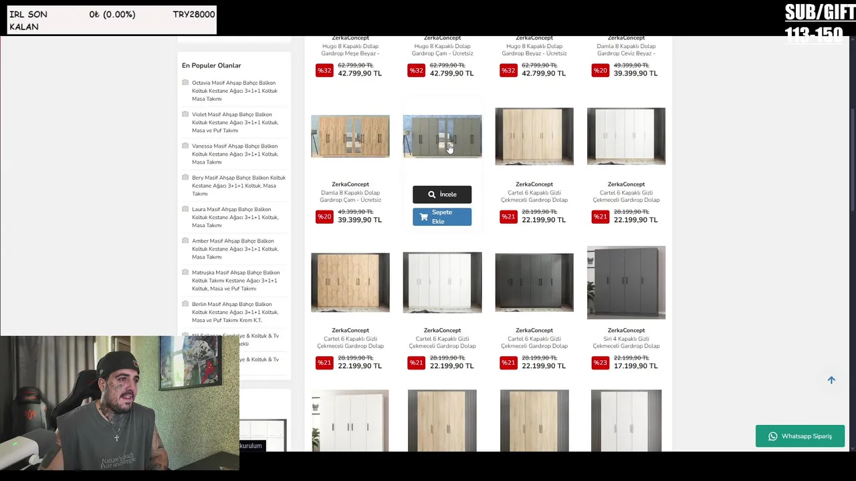Open Octavia Masif Ahşap Bahçe Balkon link
The height and width of the screenshot is (481, 856).
point(235,91)
